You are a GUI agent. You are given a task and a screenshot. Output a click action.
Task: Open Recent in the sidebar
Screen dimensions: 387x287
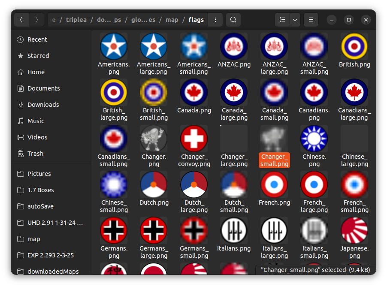click(51, 39)
